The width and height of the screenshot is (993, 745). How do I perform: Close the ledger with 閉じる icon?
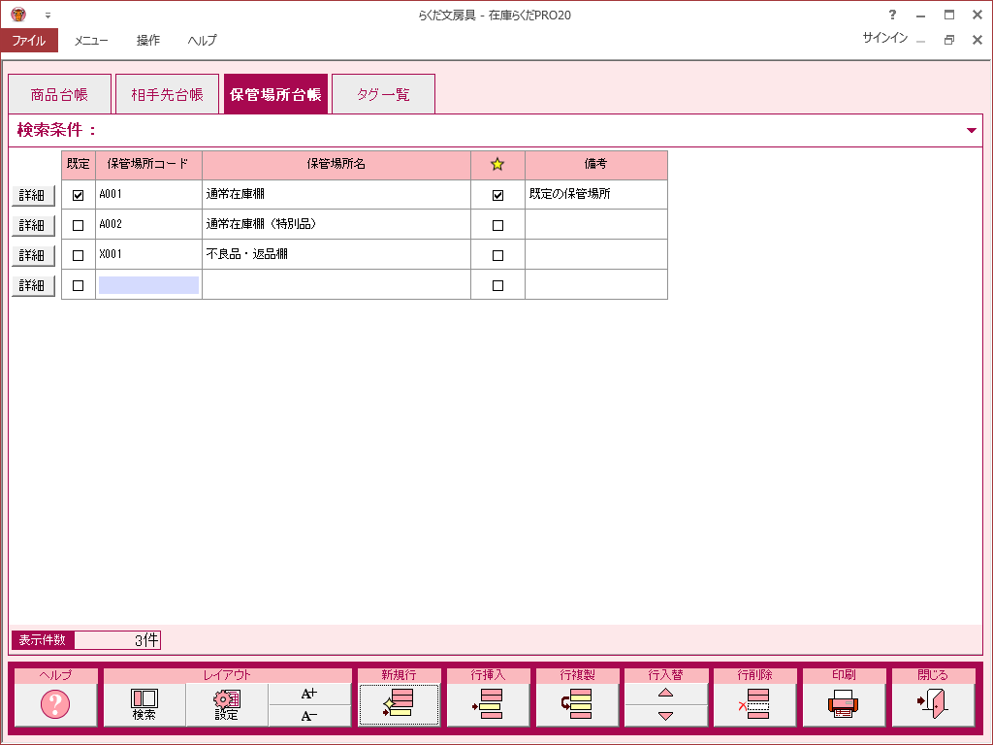(x=933, y=705)
